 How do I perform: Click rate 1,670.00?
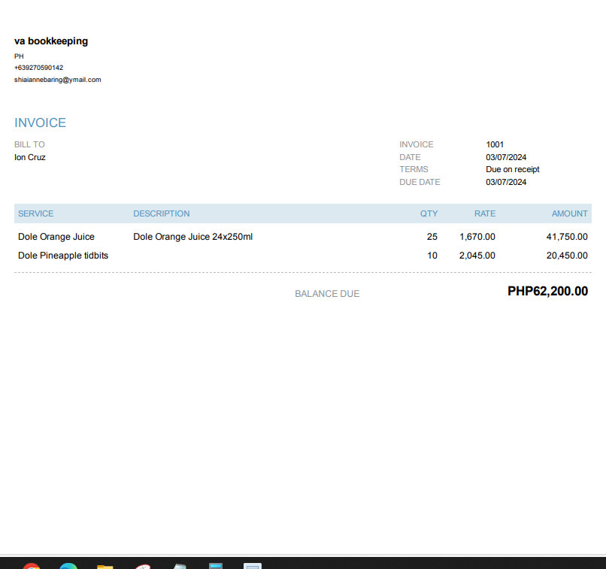(x=477, y=237)
